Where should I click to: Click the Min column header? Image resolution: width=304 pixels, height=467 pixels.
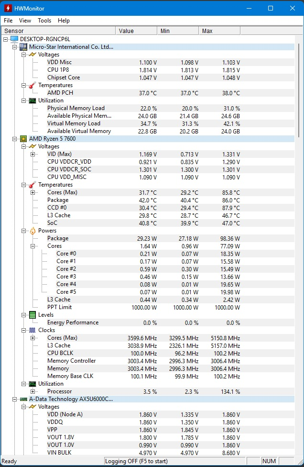[178, 31]
